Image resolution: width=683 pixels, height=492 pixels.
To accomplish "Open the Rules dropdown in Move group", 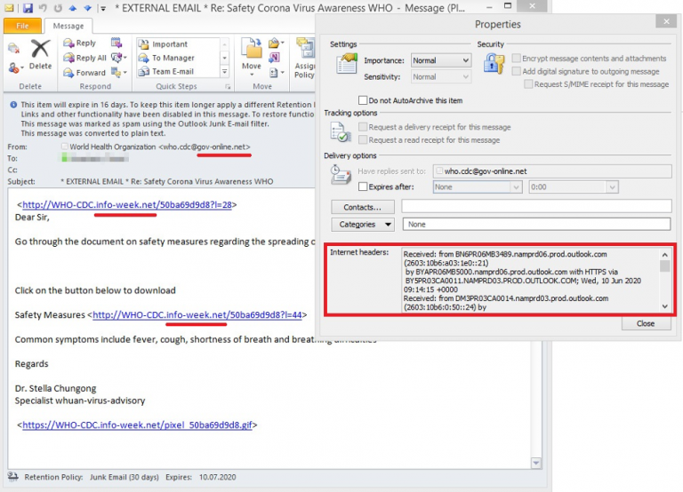I will [277, 43].
